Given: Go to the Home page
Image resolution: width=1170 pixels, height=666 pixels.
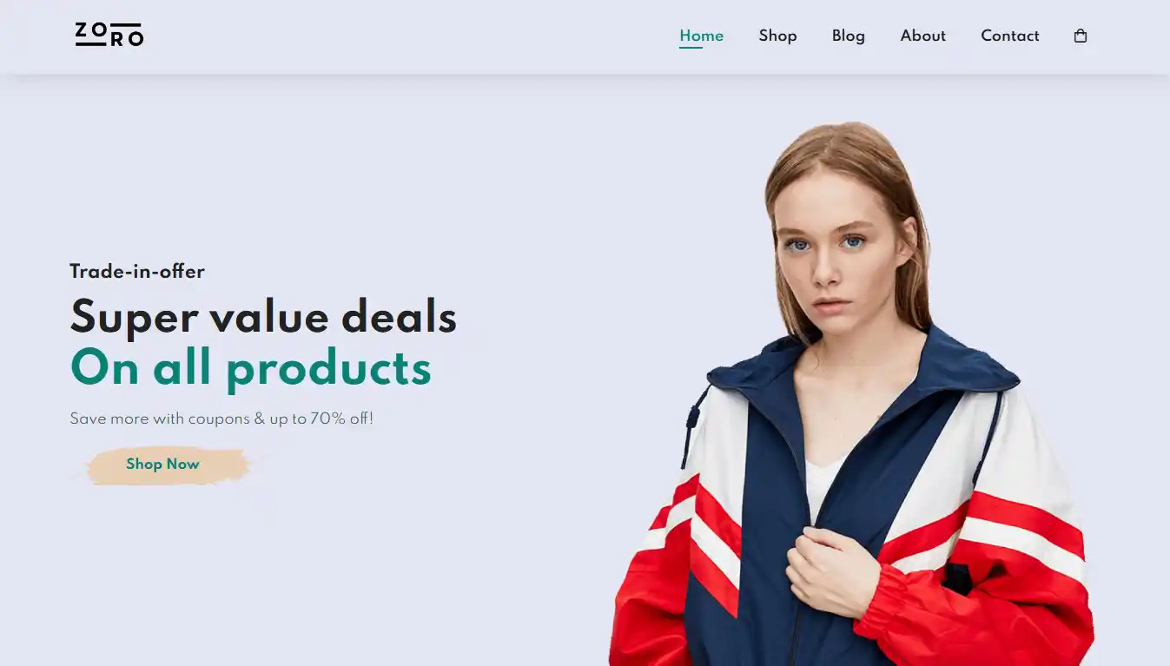Looking at the screenshot, I should pyautogui.click(x=701, y=36).
